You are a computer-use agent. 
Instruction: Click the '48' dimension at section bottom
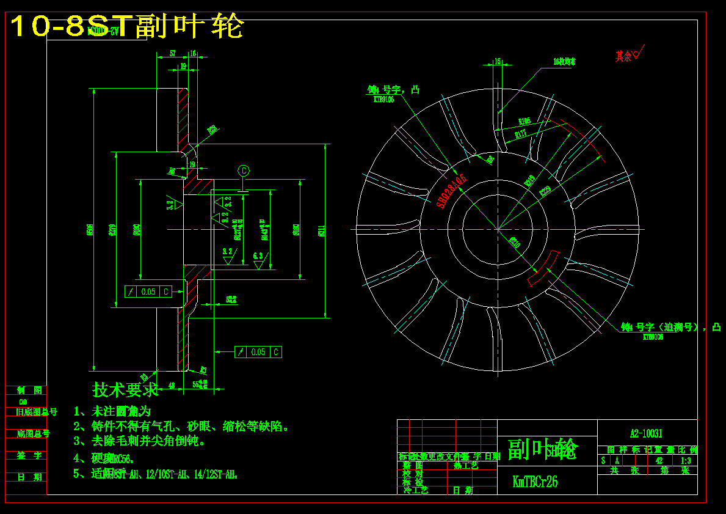(172, 385)
